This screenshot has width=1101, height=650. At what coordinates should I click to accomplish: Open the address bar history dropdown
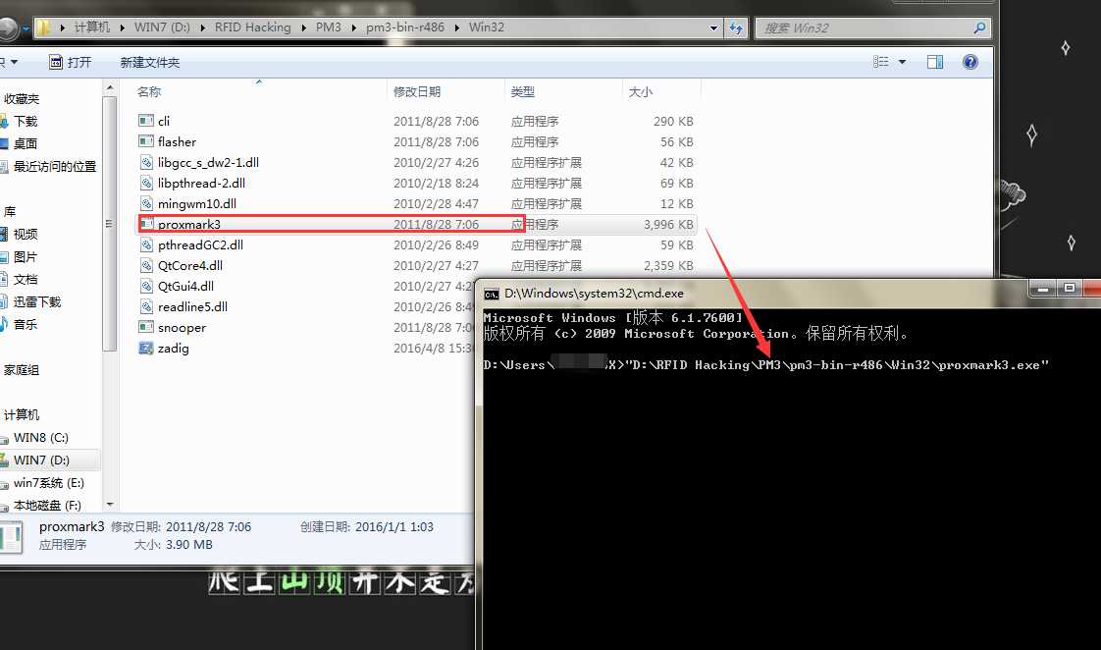[714, 27]
